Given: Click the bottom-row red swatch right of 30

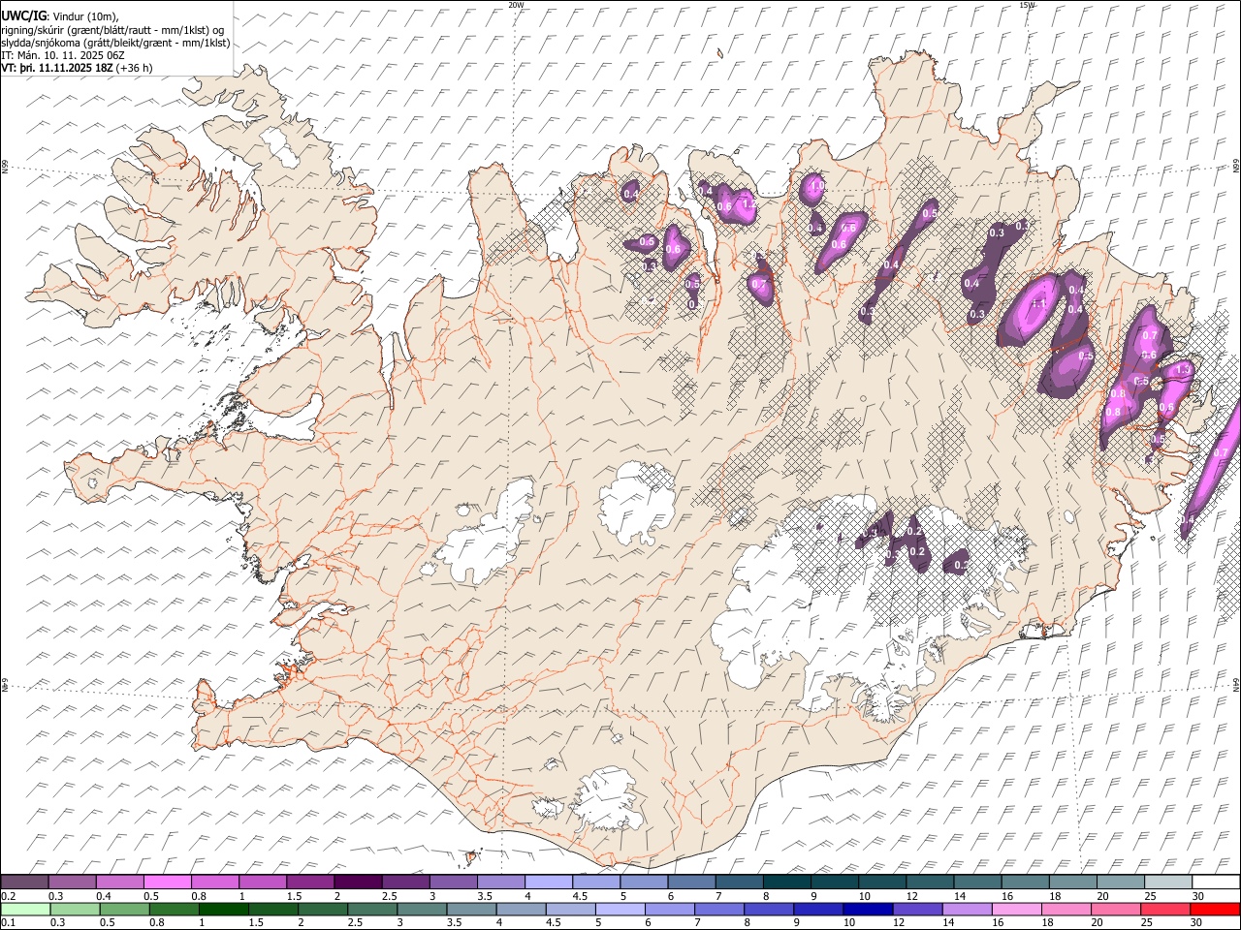Looking at the screenshot, I should tap(1214, 909).
